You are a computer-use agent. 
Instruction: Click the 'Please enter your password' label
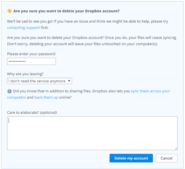[x=31, y=54]
